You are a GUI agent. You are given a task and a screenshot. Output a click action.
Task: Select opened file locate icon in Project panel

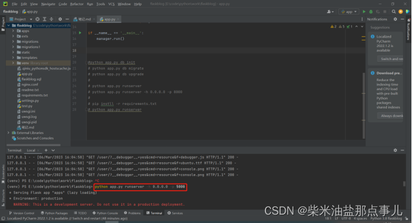(x=38, y=19)
